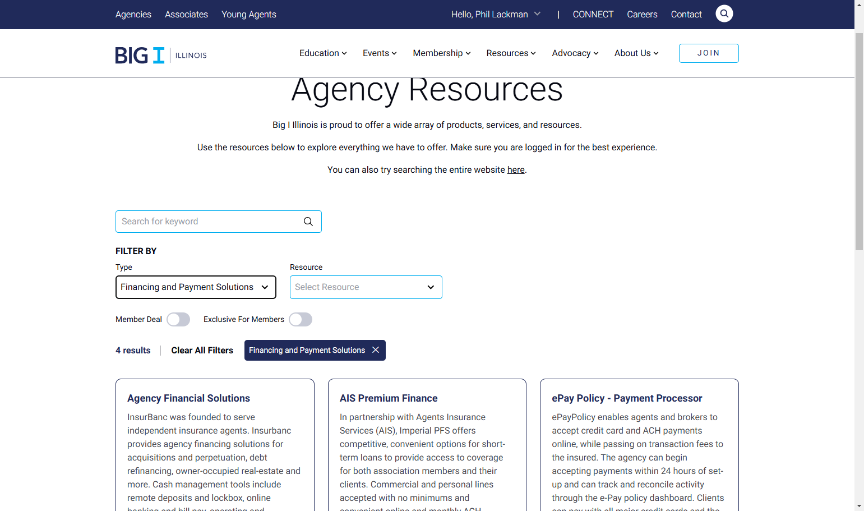Click Clear All Filters
Image resolution: width=864 pixels, height=511 pixels.
tap(202, 351)
